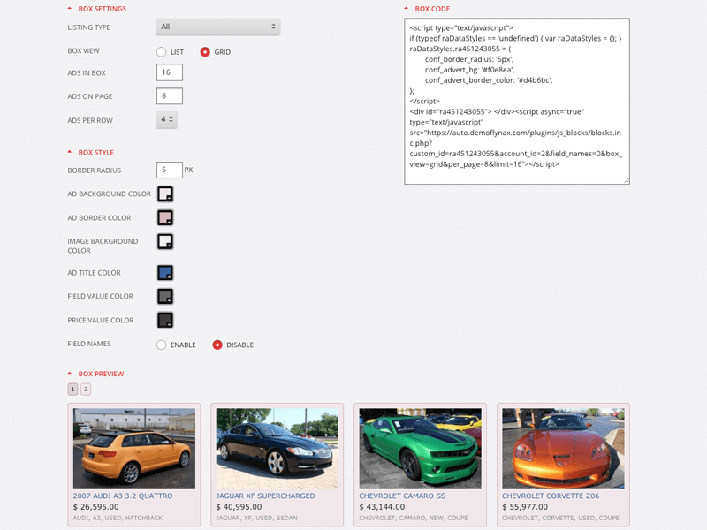Open the Price Value Color picker
The height and width of the screenshot is (530, 707).
[x=165, y=320]
